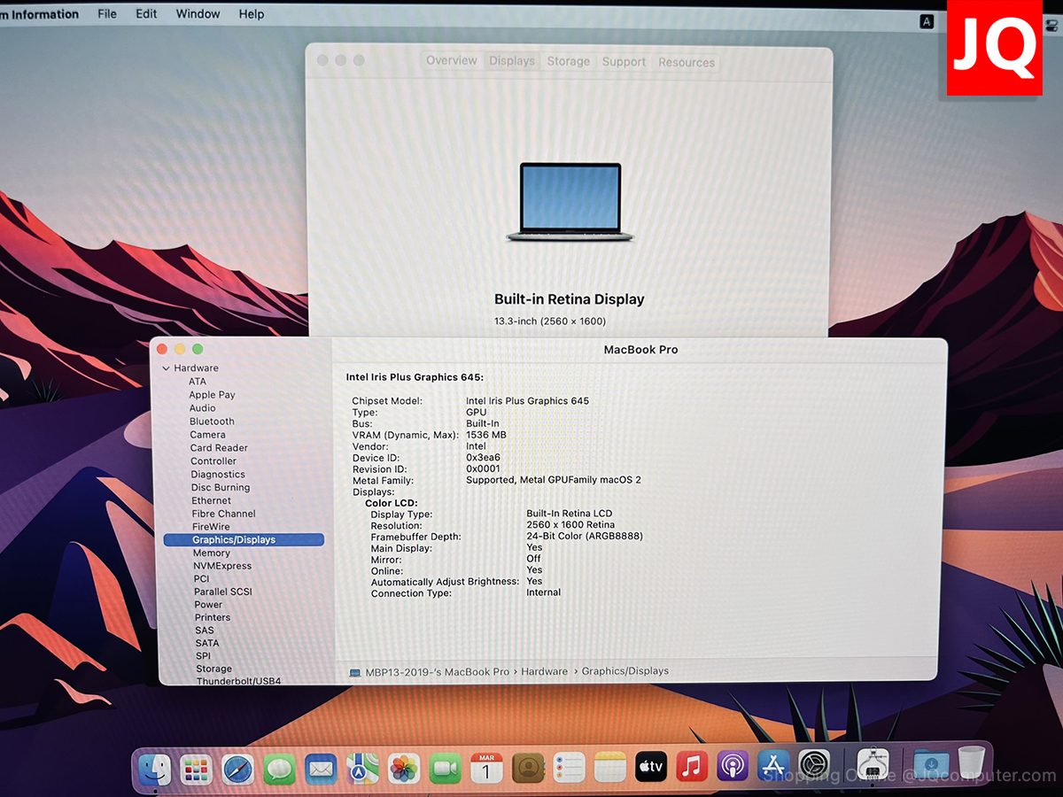This screenshot has width=1063, height=797.
Task: Open the Trash in the Dock
Action: click(x=972, y=763)
